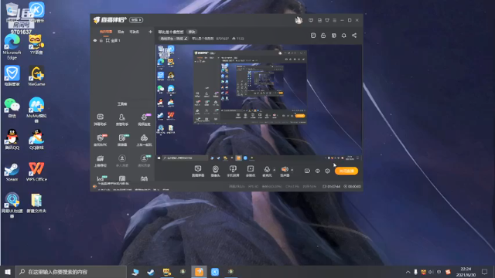The image size is (495, 278).
Task: Add a new scene with plus button
Action: pos(150,32)
